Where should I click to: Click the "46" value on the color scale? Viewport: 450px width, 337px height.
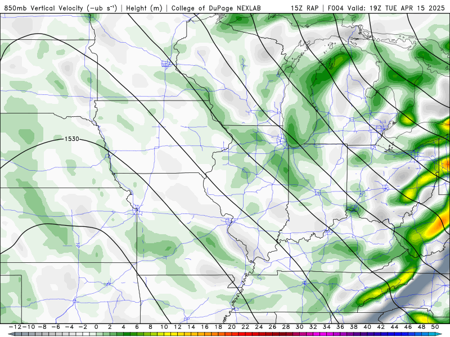tap(408, 327)
